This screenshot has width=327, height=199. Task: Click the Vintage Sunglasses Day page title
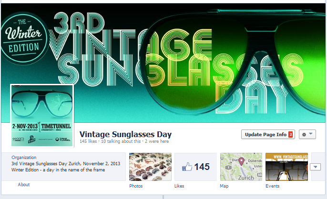point(125,134)
